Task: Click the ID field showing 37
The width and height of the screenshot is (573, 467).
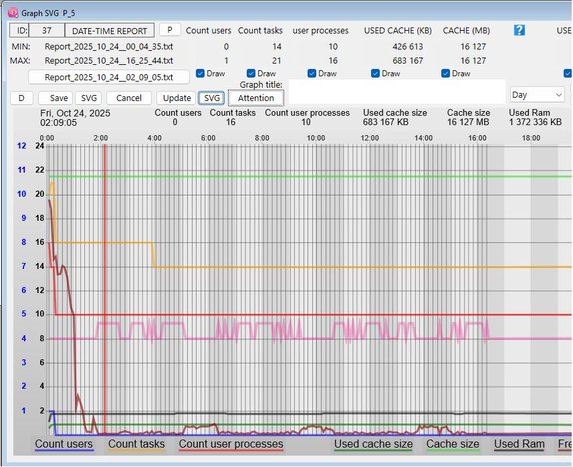Action: 46,31
